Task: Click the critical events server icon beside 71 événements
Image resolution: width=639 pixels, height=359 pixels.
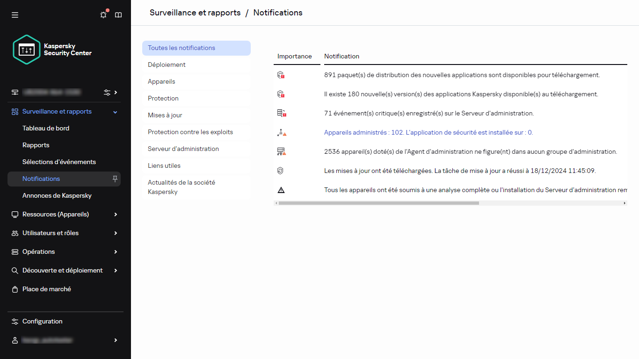Action: click(x=281, y=113)
